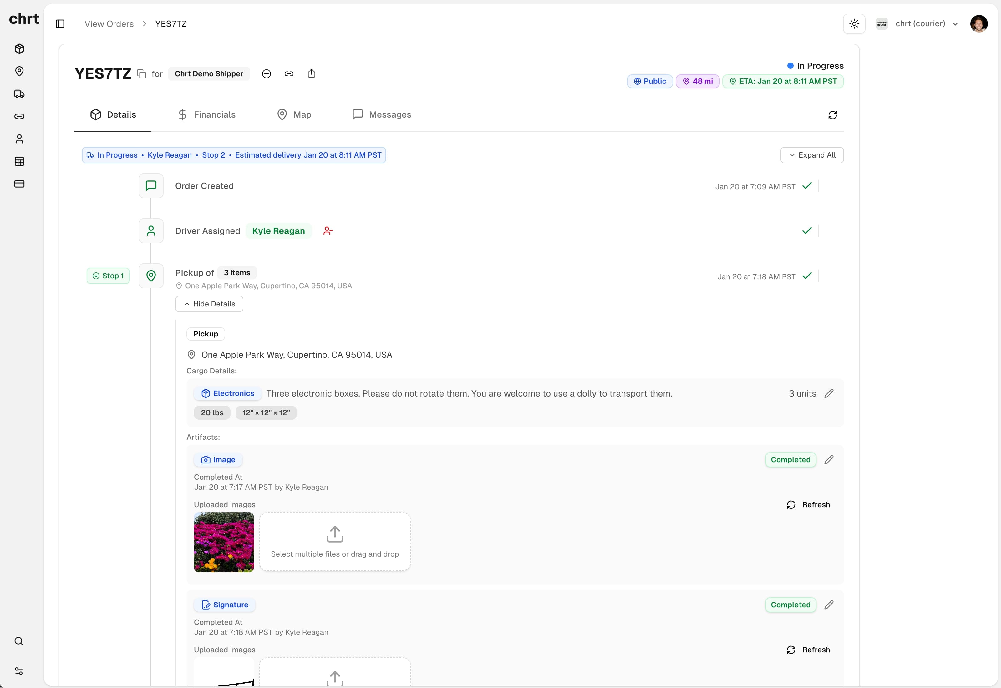Open the credit card billing icon in sidebar
Image resolution: width=1001 pixels, height=688 pixels.
[19, 184]
